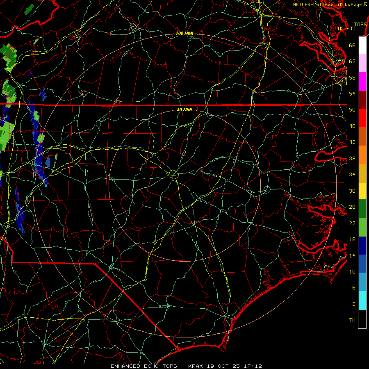The width and height of the screenshot is (369, 369).
Task: Click the '58' legend value
Action: pos(352,77)
